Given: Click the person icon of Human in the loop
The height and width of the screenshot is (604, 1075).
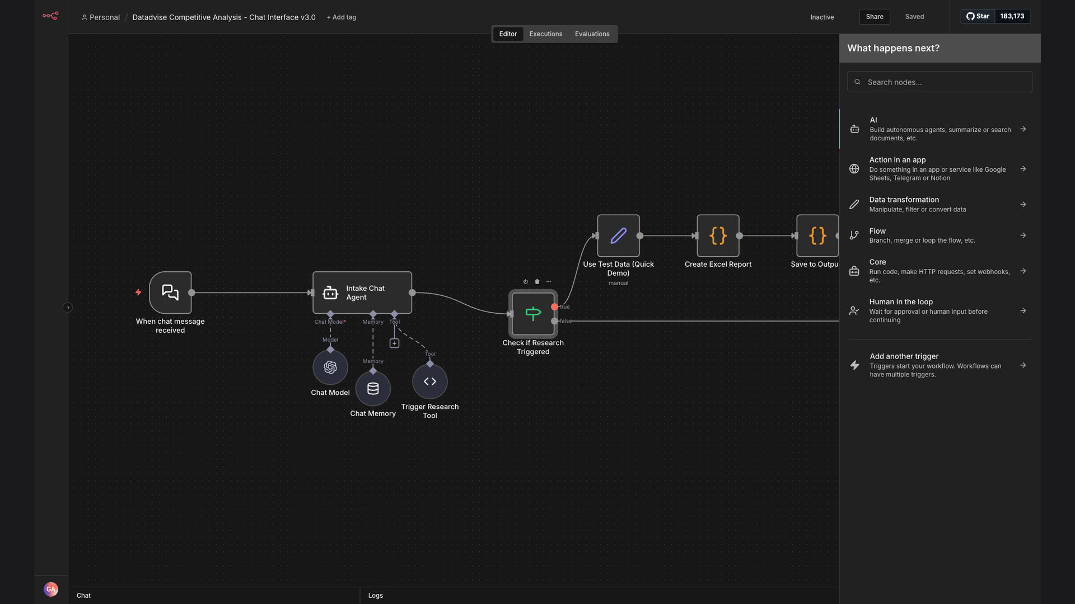Looking at the screenshot, I should [854, 310].
